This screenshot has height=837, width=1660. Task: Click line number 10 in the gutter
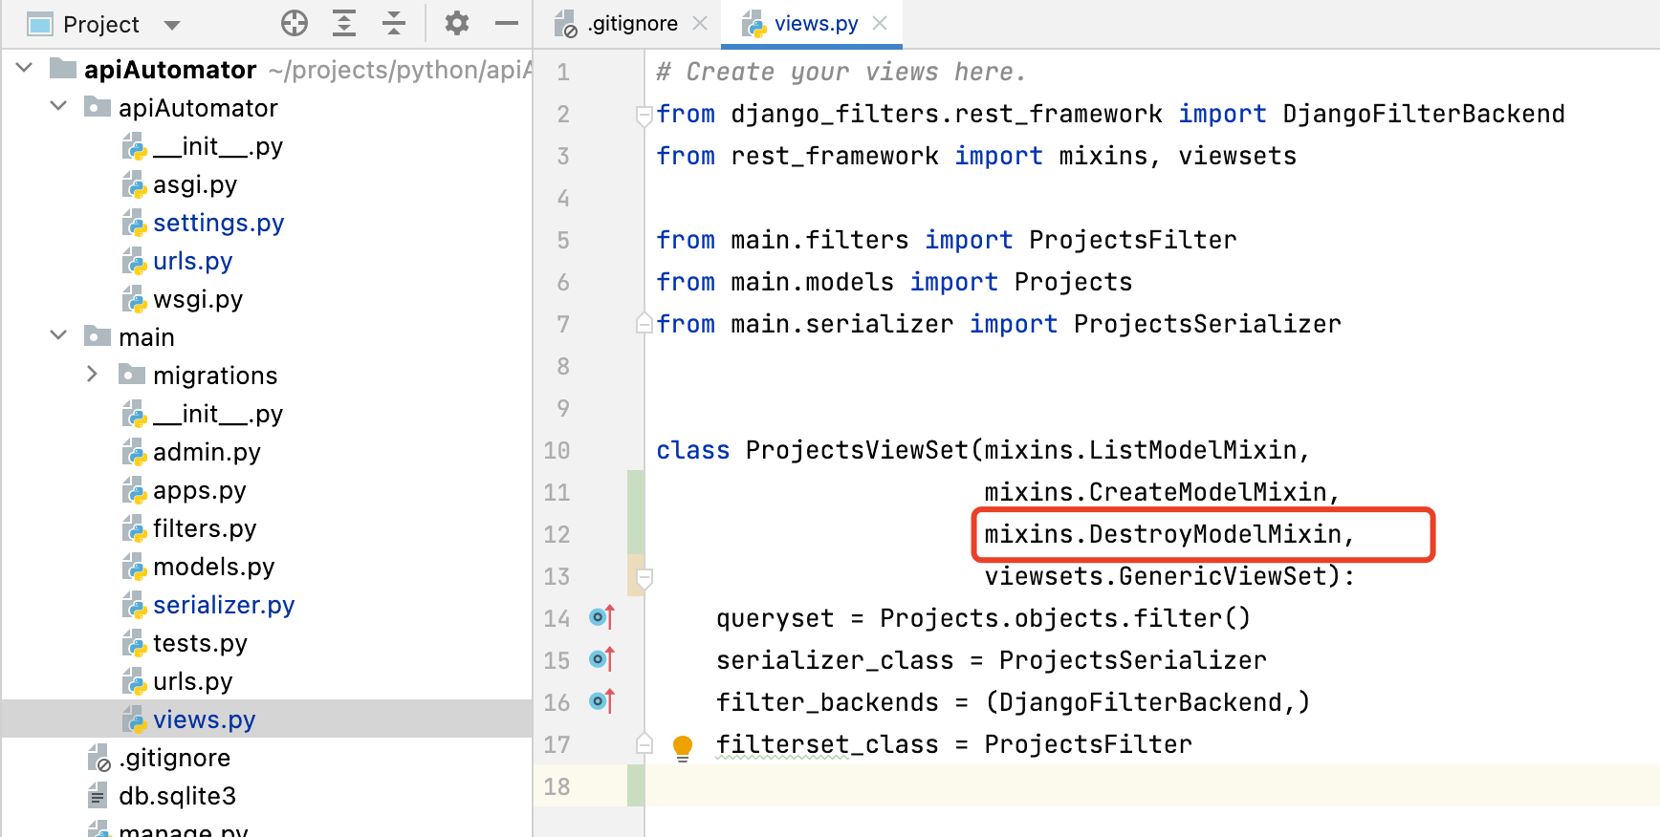(557, 450)
